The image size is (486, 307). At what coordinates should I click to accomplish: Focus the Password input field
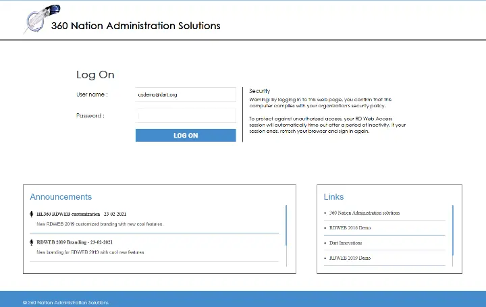click(x=186, y=115)
